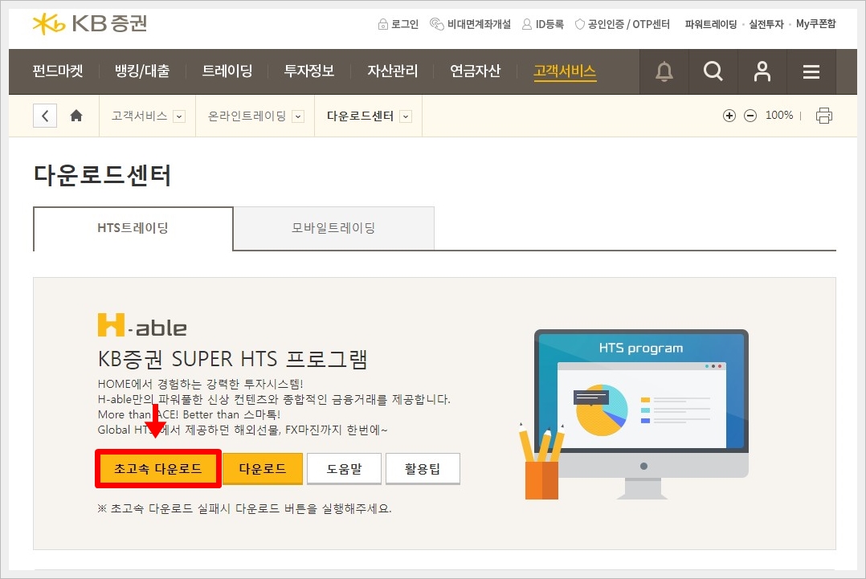Open the 실전투자 link
866x579 pixels.
766,24
